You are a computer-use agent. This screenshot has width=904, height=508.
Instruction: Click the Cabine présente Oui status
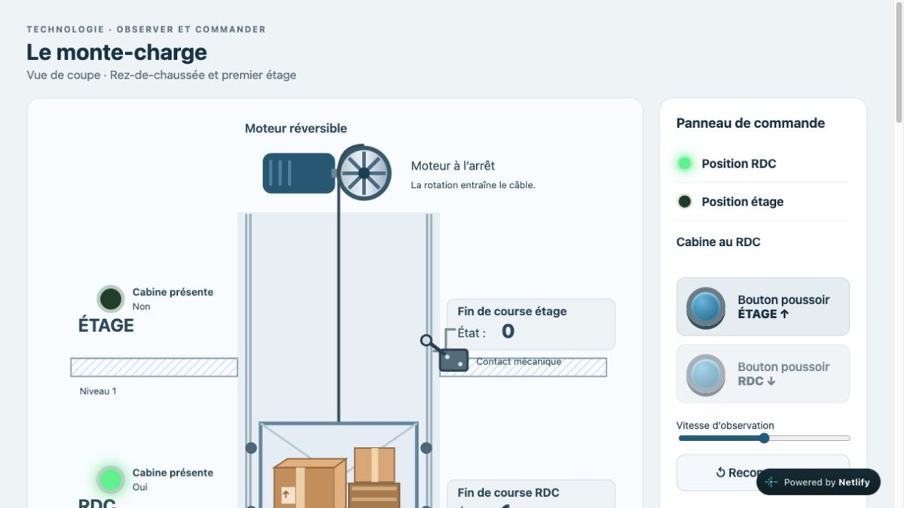click(x=173, y=479)
